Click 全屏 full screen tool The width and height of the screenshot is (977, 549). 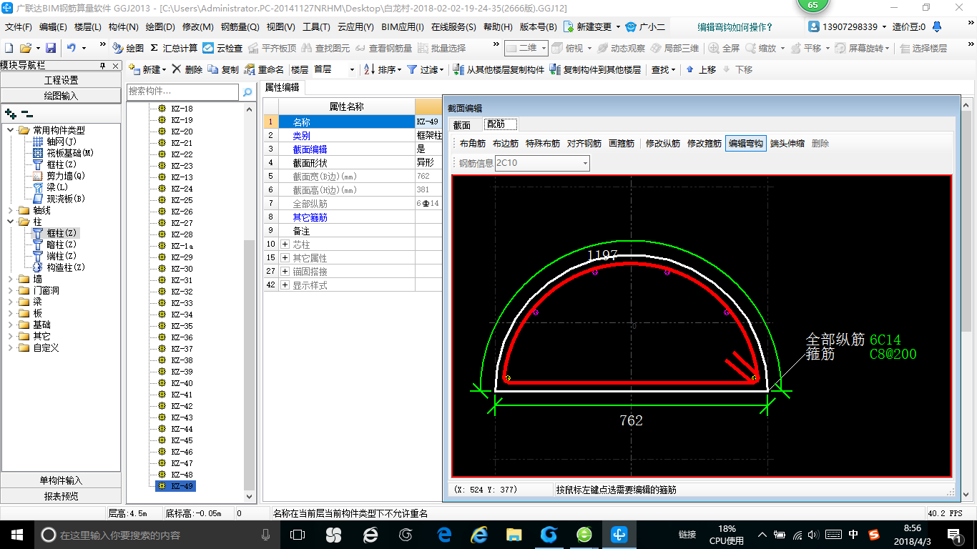(724, 48)
